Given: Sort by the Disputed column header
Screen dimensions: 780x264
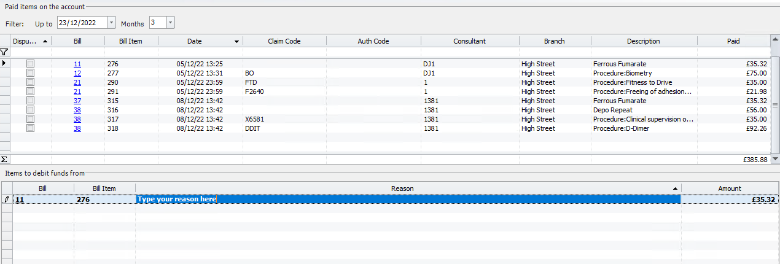Looking at the screenshot, I should (28, 41).
